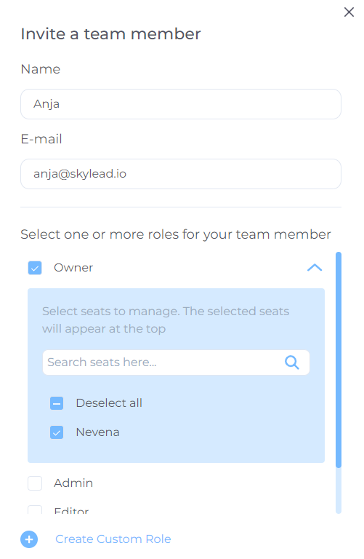Click the roles list vertical scrollbar

339,360
